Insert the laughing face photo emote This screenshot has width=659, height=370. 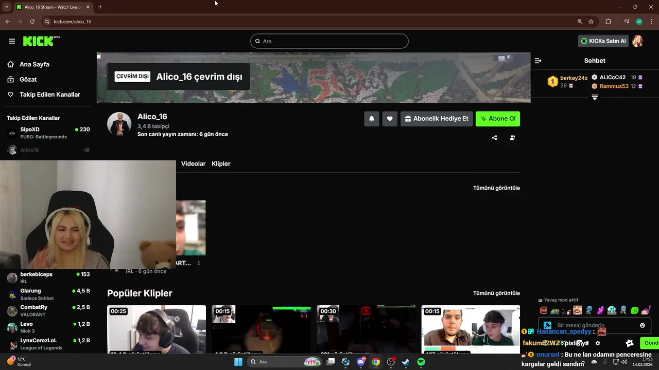[x=578, y=310]
